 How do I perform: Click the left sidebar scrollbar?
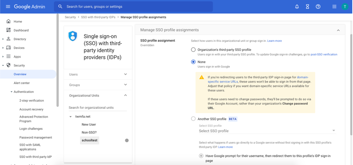point(58,60)
